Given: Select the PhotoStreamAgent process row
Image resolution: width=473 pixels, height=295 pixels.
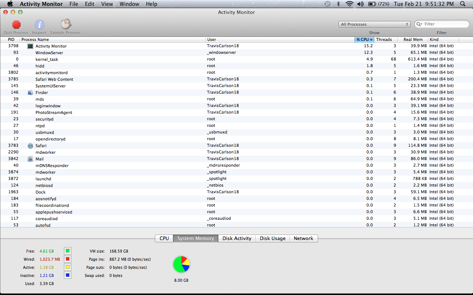Looking at the screenshot, I should (x=236, y=112).
